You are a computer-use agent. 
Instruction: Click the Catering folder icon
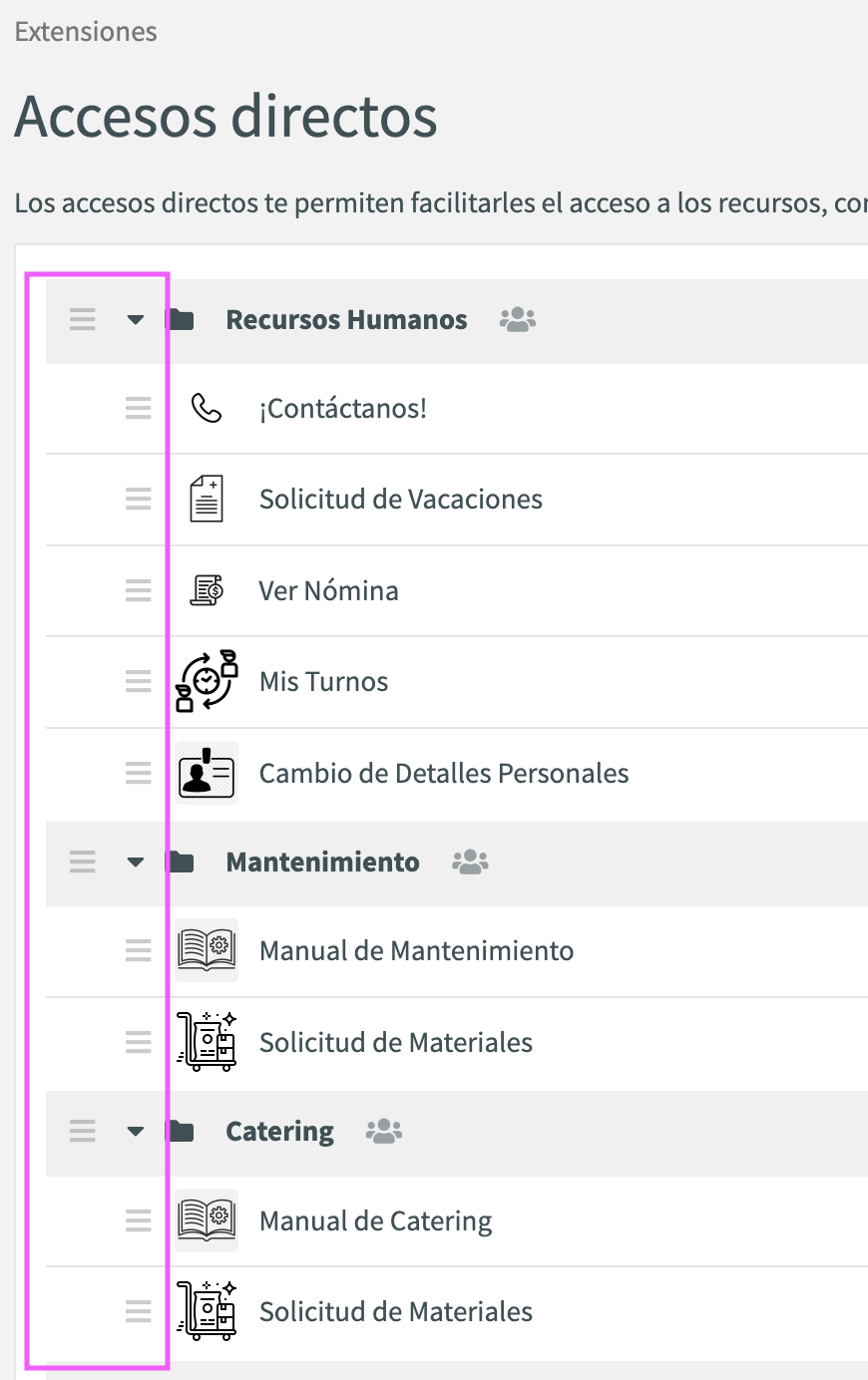[181, 1131]
